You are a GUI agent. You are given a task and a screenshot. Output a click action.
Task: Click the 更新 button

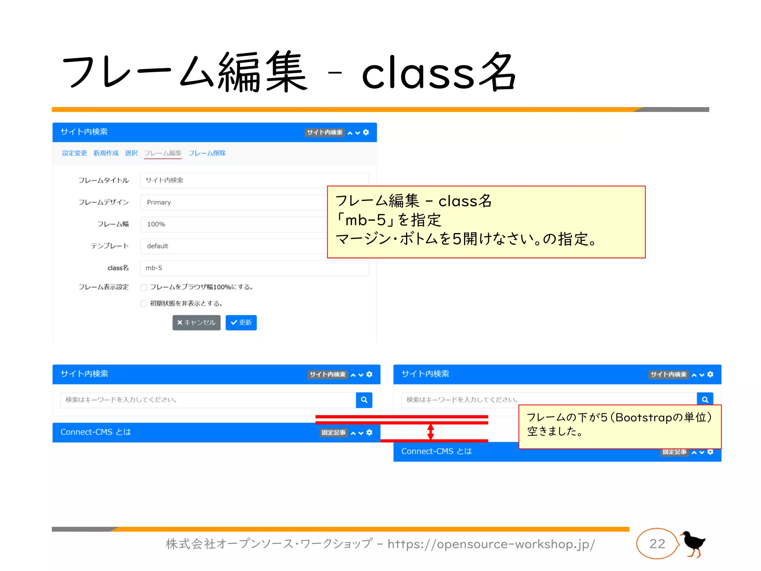[241, 322]
